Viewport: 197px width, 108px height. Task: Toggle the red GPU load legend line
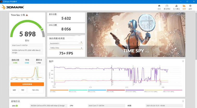(x=116, y=90)
